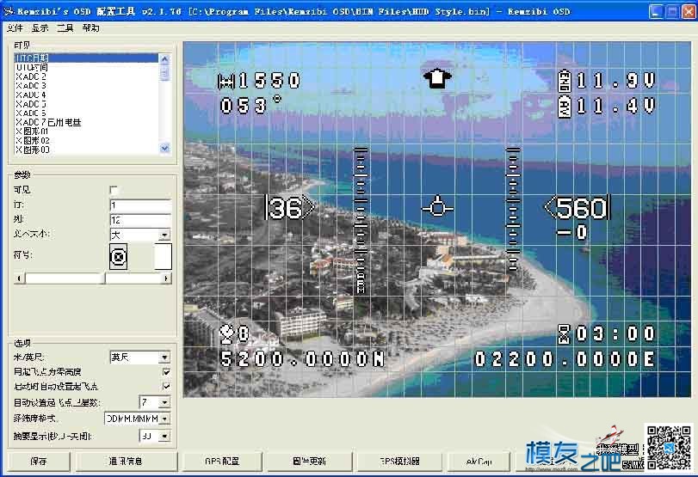Toggle auto-set takeoff point at startup checkbox
698x477 pixels.
[166, 386]
